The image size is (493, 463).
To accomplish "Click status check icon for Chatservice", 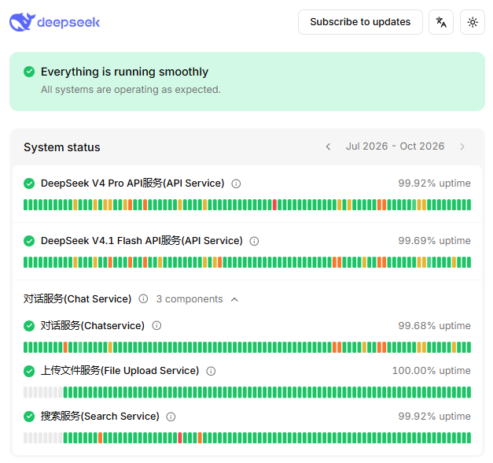I will click(29, 326).
